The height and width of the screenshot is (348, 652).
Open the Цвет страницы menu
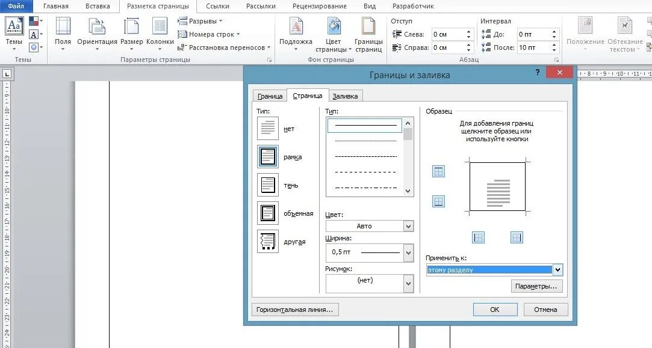pos(333,34)
